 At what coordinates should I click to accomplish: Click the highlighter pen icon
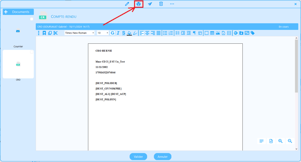coord(135,33)
